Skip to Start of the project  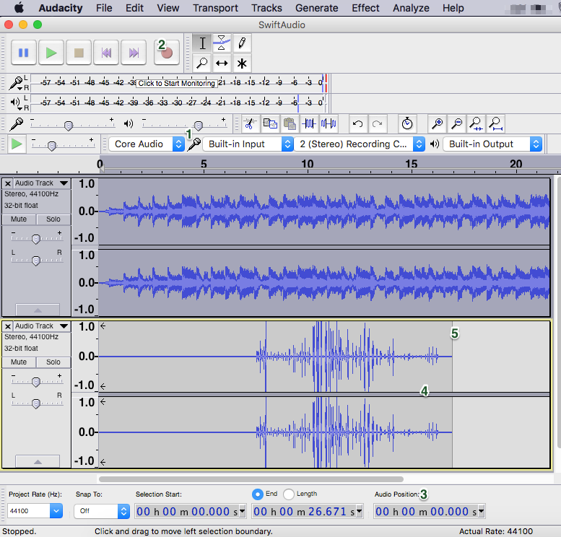(x=106, y=53)
